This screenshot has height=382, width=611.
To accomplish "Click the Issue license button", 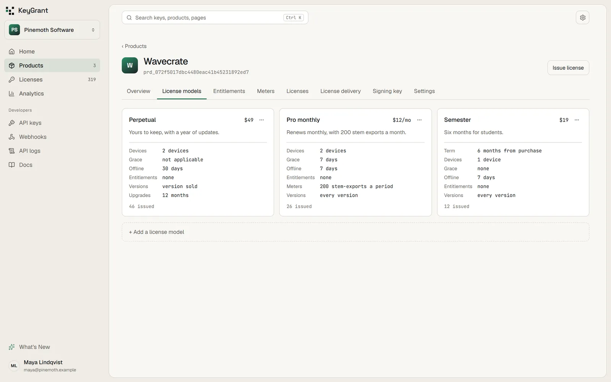I will click(568, 68).
